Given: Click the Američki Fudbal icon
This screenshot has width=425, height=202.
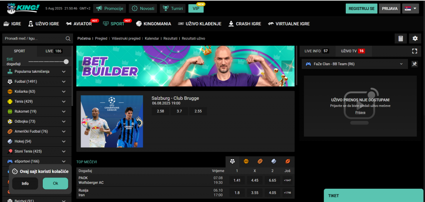Looking at the screenshot, I should point(10,131).
